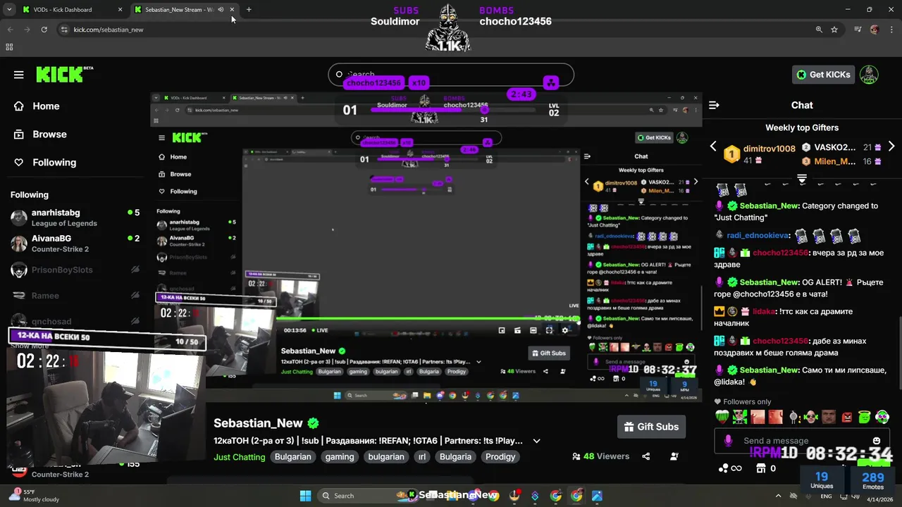Open dimitrov1008 top gifter profile
This screenshot has width=902, height=507.
tap(769, 149)
